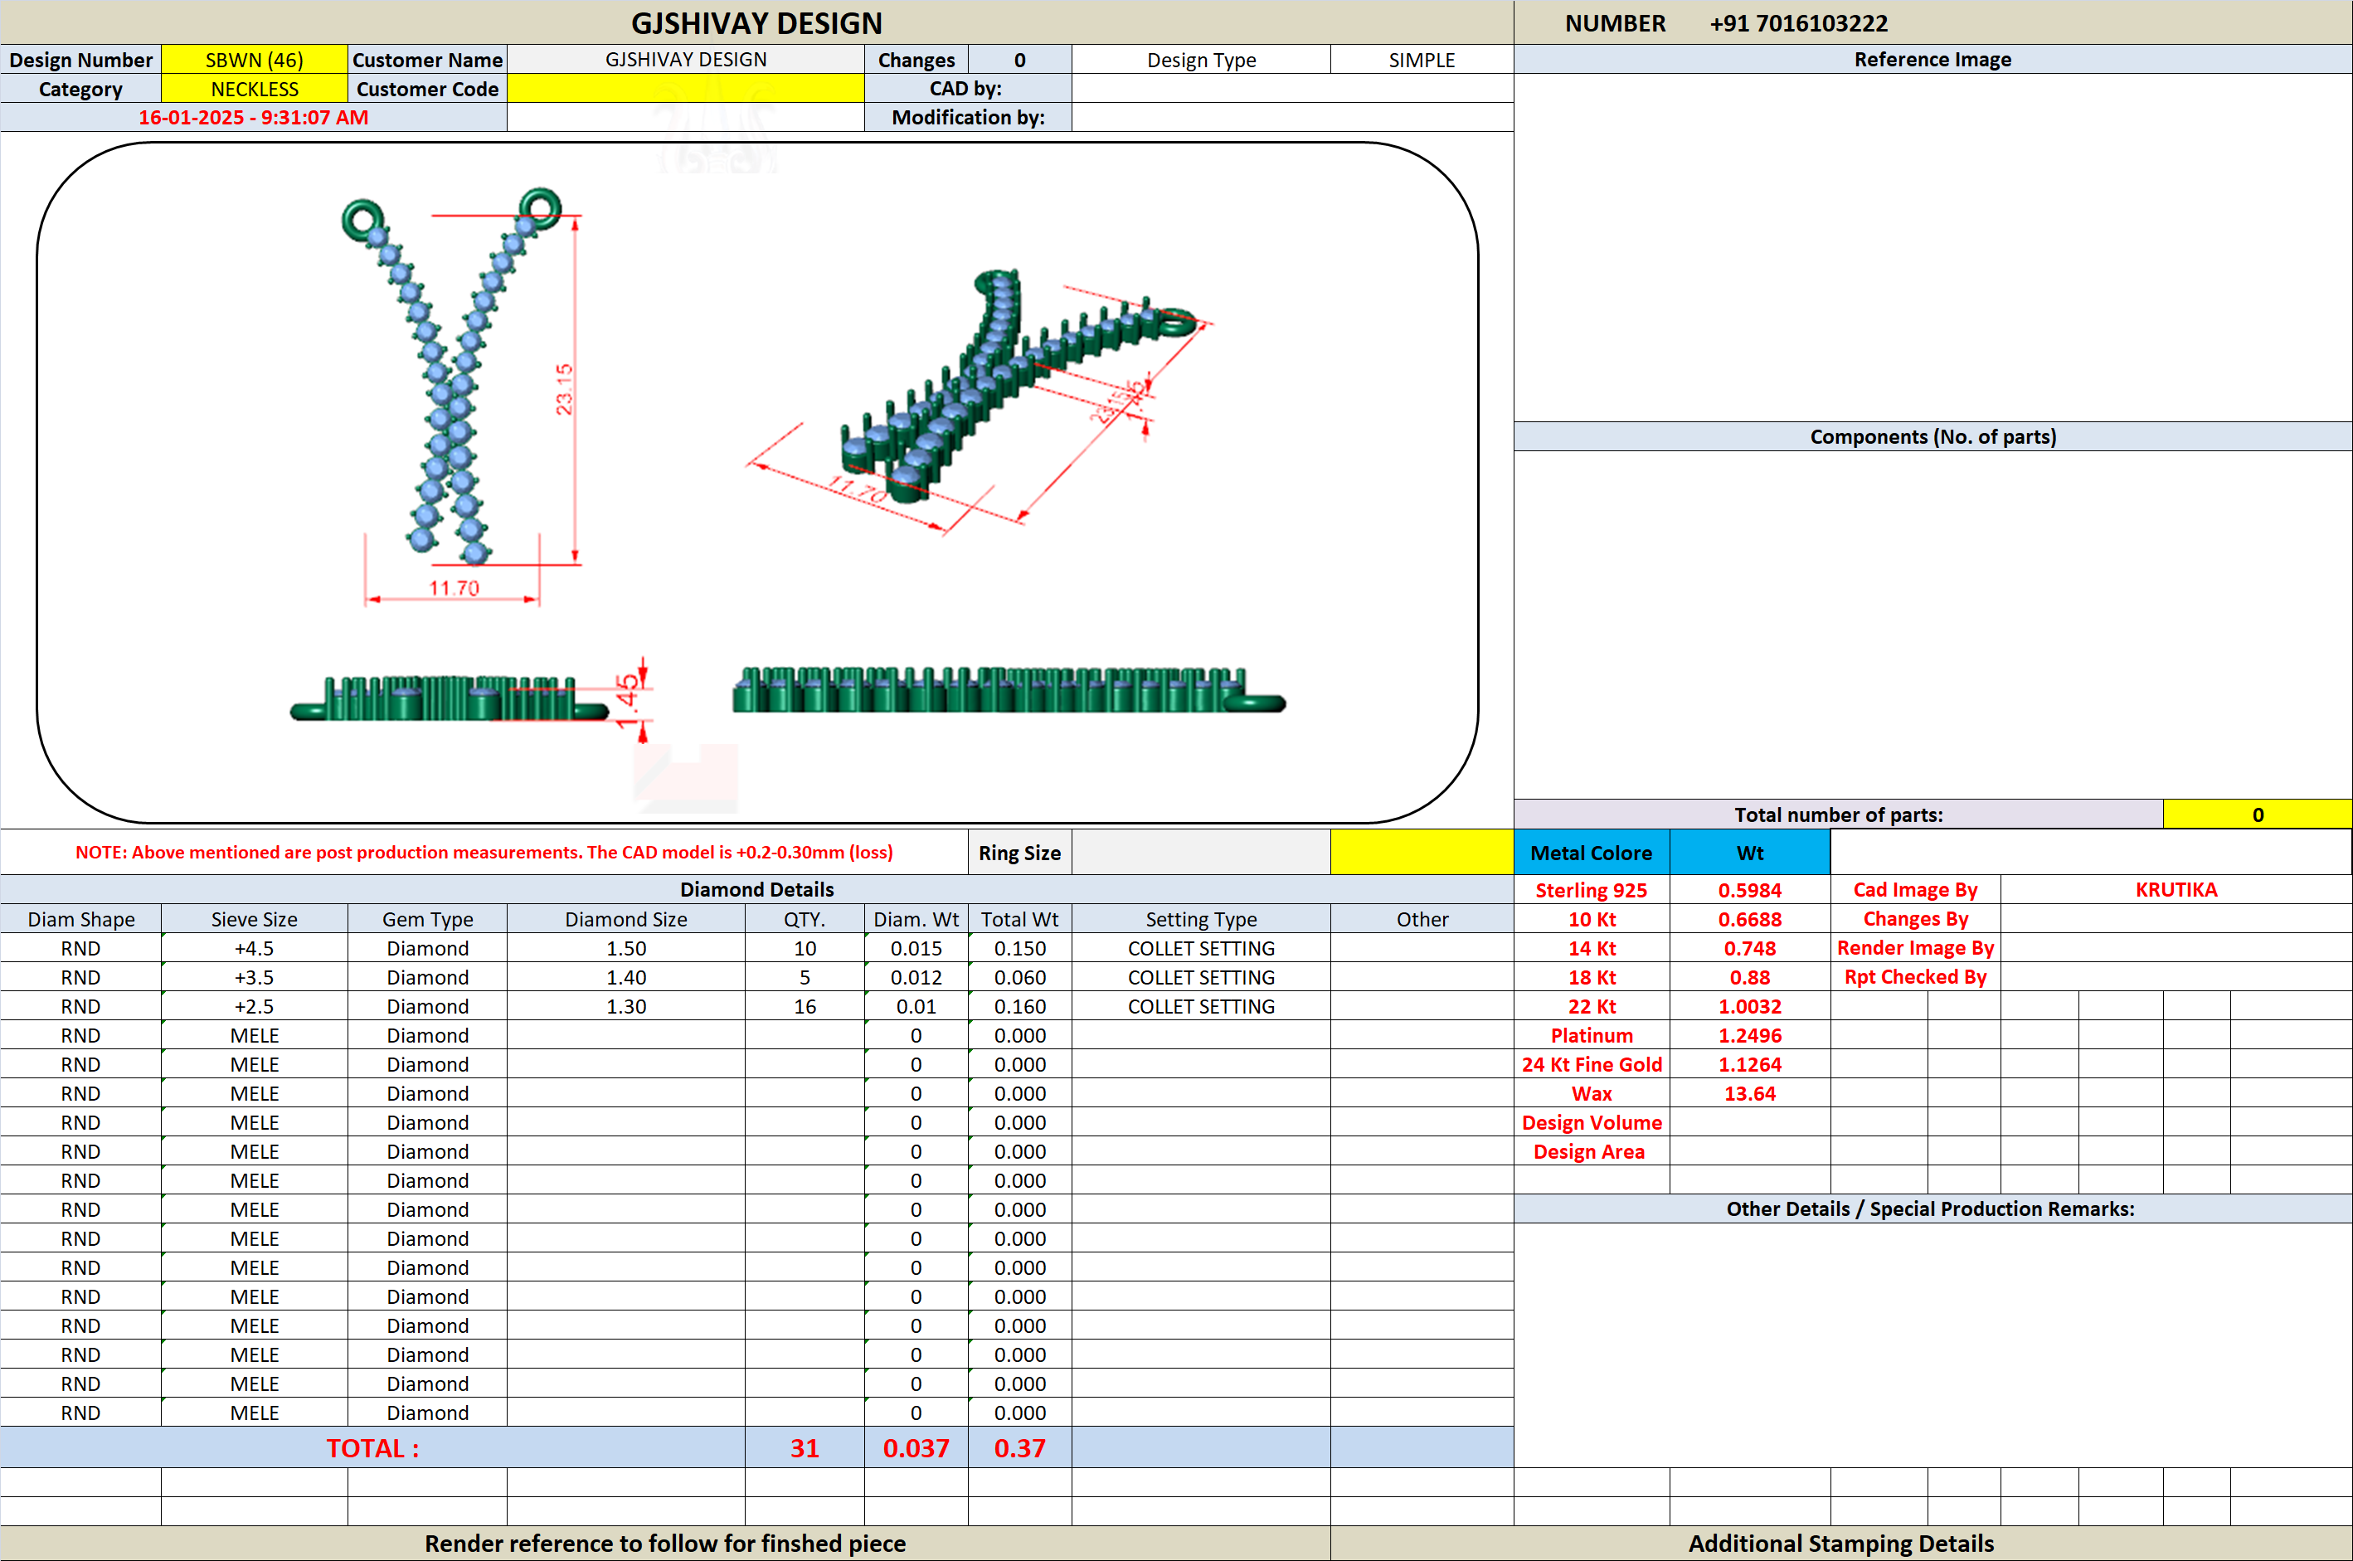Select the Diamond Details section header
Viewport: 2353px width, 1561px height.
(x=756, y=889)
